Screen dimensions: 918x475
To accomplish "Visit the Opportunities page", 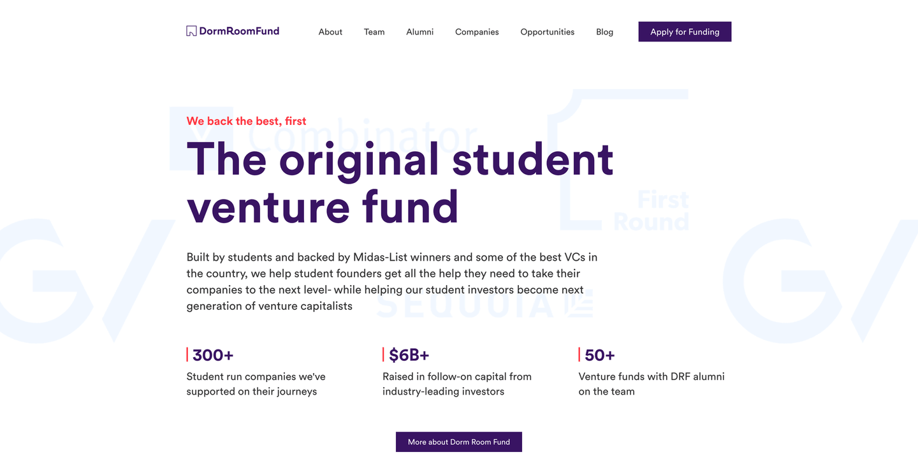I will coord(547,31).
